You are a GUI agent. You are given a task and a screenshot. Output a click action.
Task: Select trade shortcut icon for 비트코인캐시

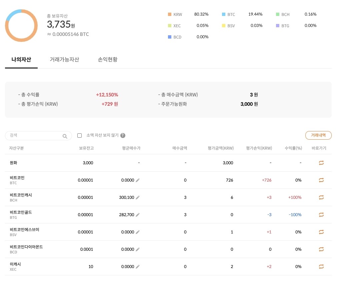[x=321, y=197]
